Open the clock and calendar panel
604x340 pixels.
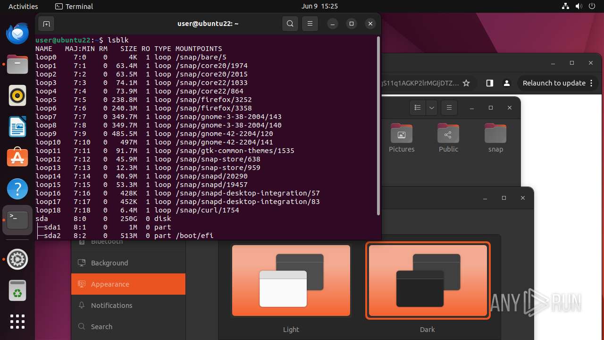pos(319,7)
